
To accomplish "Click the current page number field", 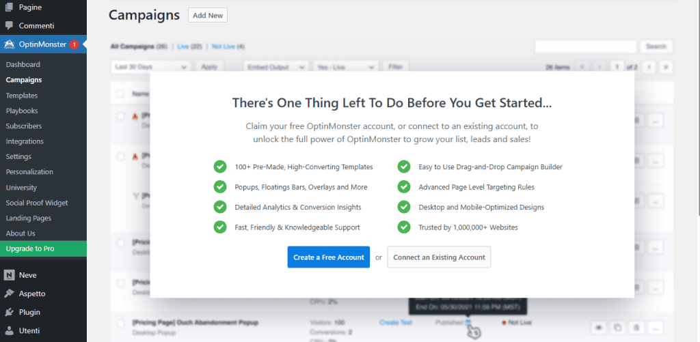I will [617, 67].
